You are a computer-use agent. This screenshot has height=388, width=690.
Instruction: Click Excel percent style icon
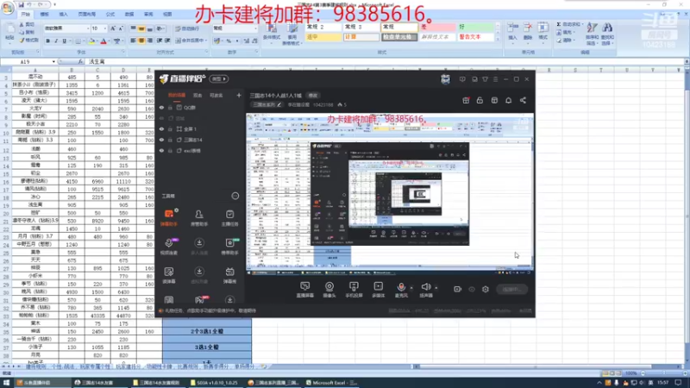click(229, 41)
